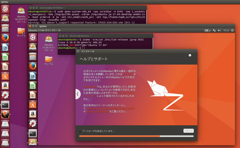Viewport: 240px width, 148px height.
Task: Launch Firefox in the guest launcher
Action: [33, 66]
